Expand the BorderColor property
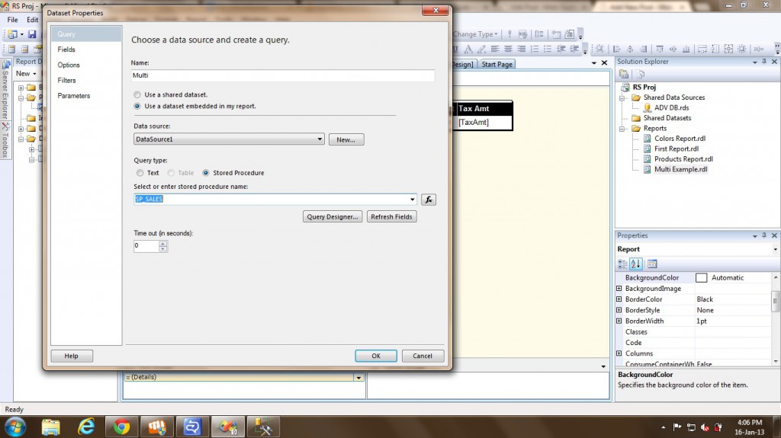Screen dimensions: 781x438 [x=619, y=299]
